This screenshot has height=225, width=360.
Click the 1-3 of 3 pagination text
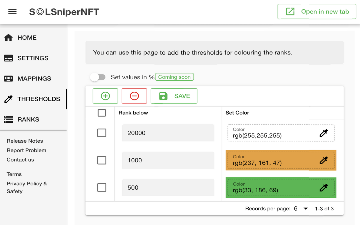point(324,209)
